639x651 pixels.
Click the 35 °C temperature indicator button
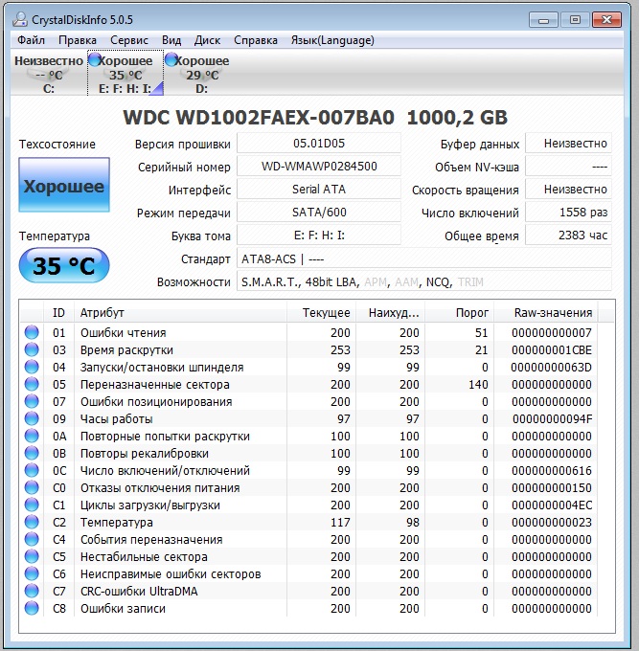[64, 266]
